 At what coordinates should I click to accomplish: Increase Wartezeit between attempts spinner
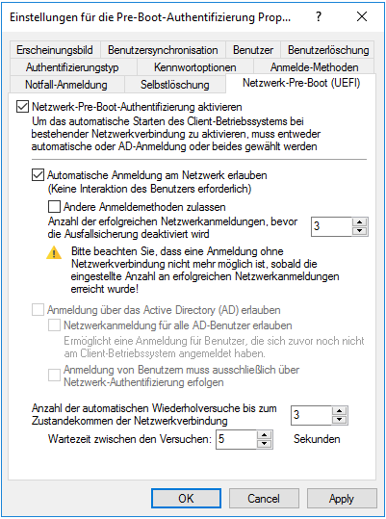pos(264,435)
